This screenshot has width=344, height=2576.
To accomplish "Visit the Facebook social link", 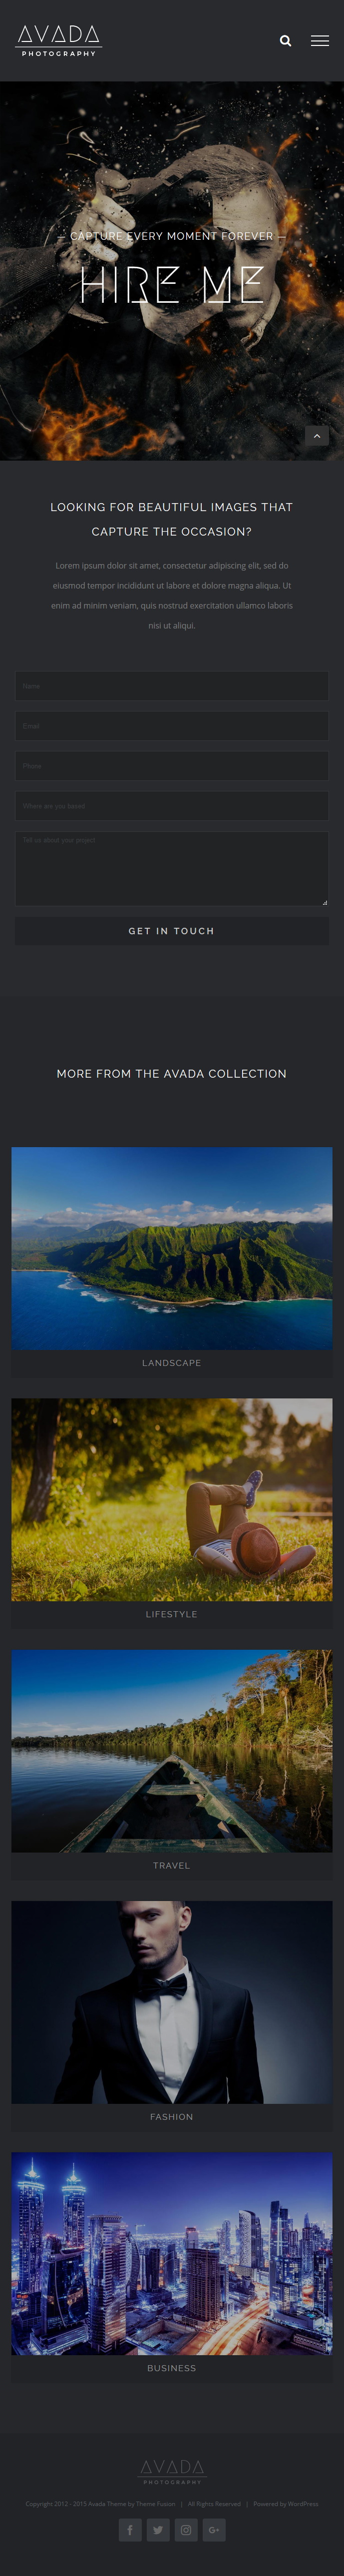I will [x=130, y=2530].
